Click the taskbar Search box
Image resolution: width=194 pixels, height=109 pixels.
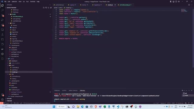[62, 107]
